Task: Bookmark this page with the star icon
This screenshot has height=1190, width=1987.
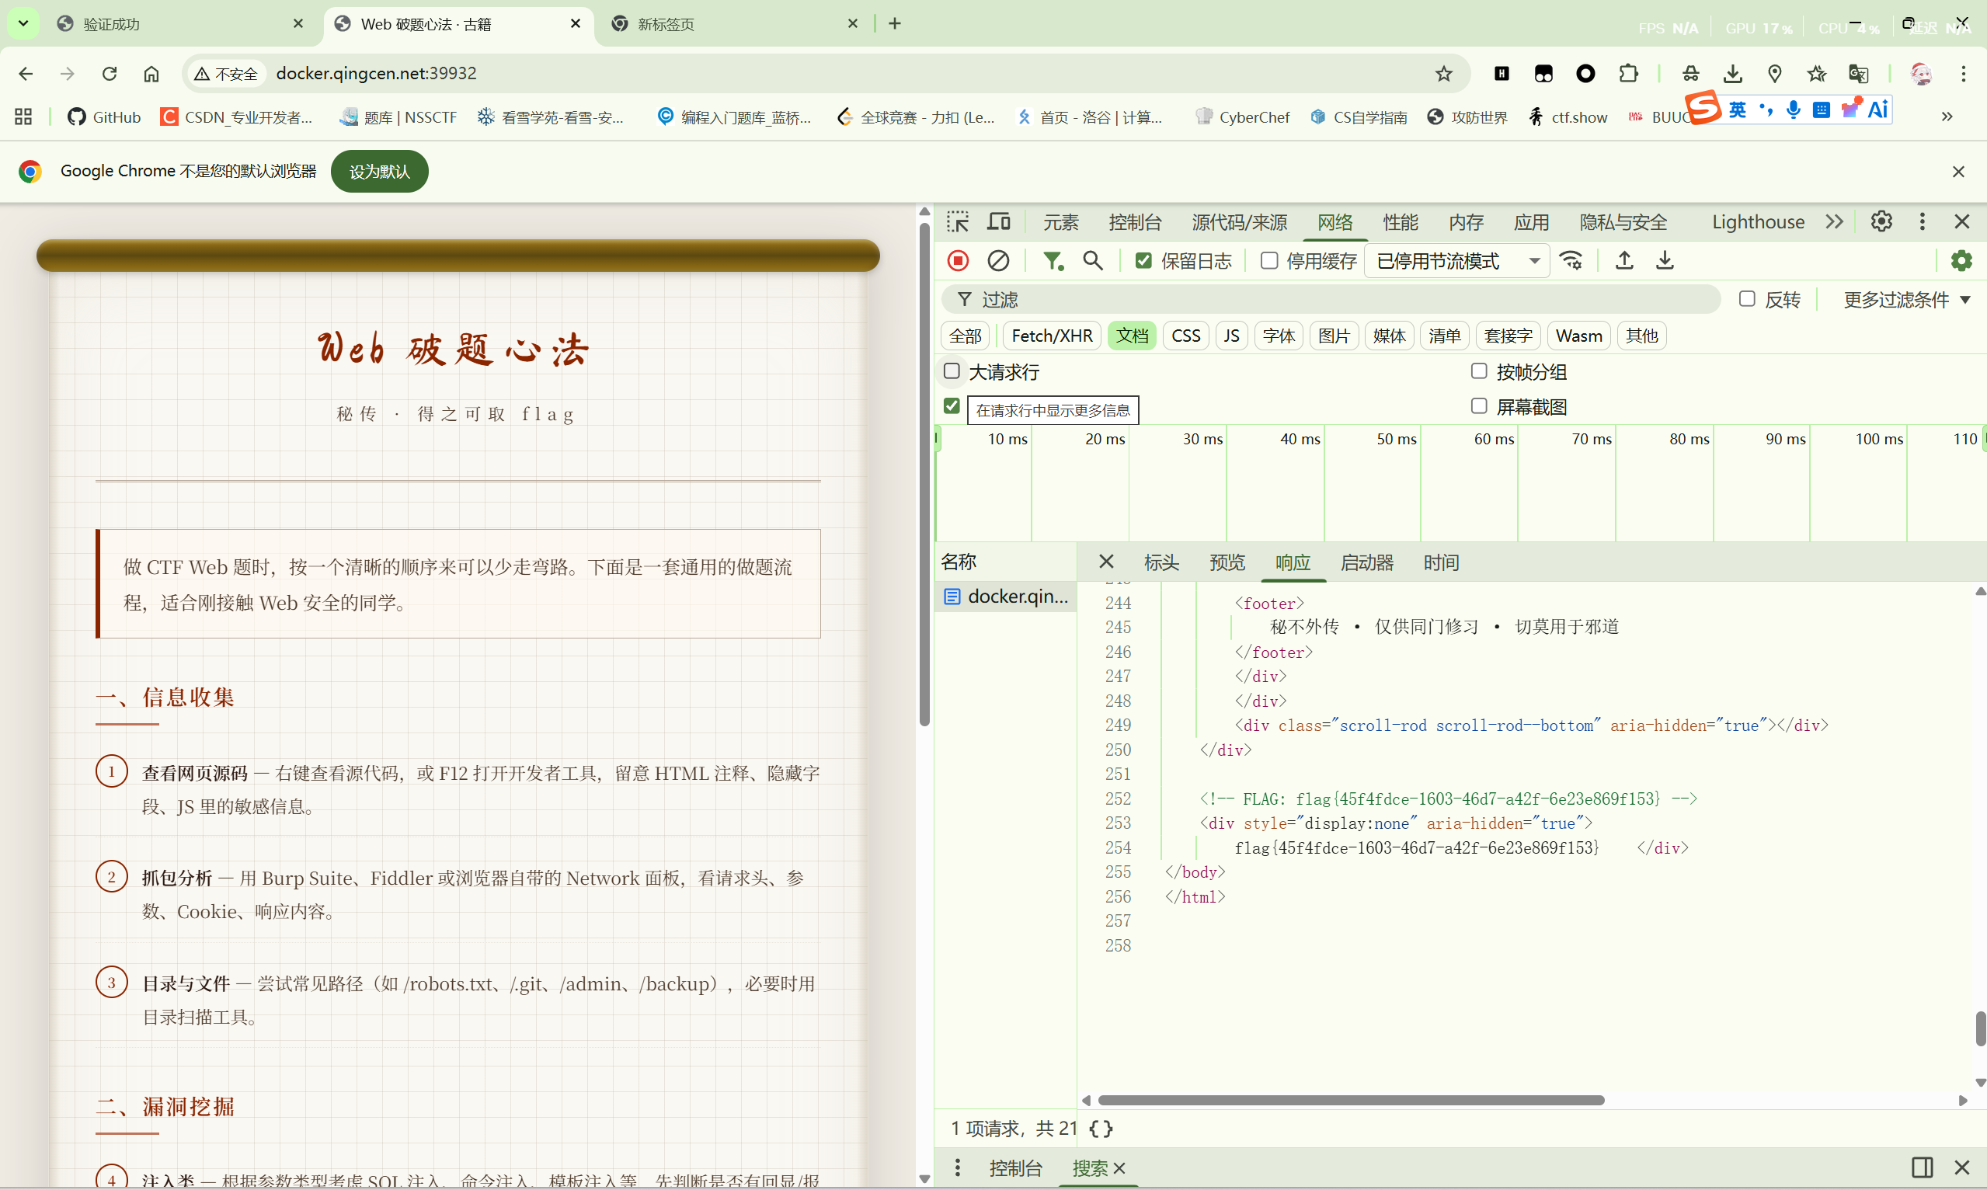Action: pyautogui.click(x=1443, y=74)
